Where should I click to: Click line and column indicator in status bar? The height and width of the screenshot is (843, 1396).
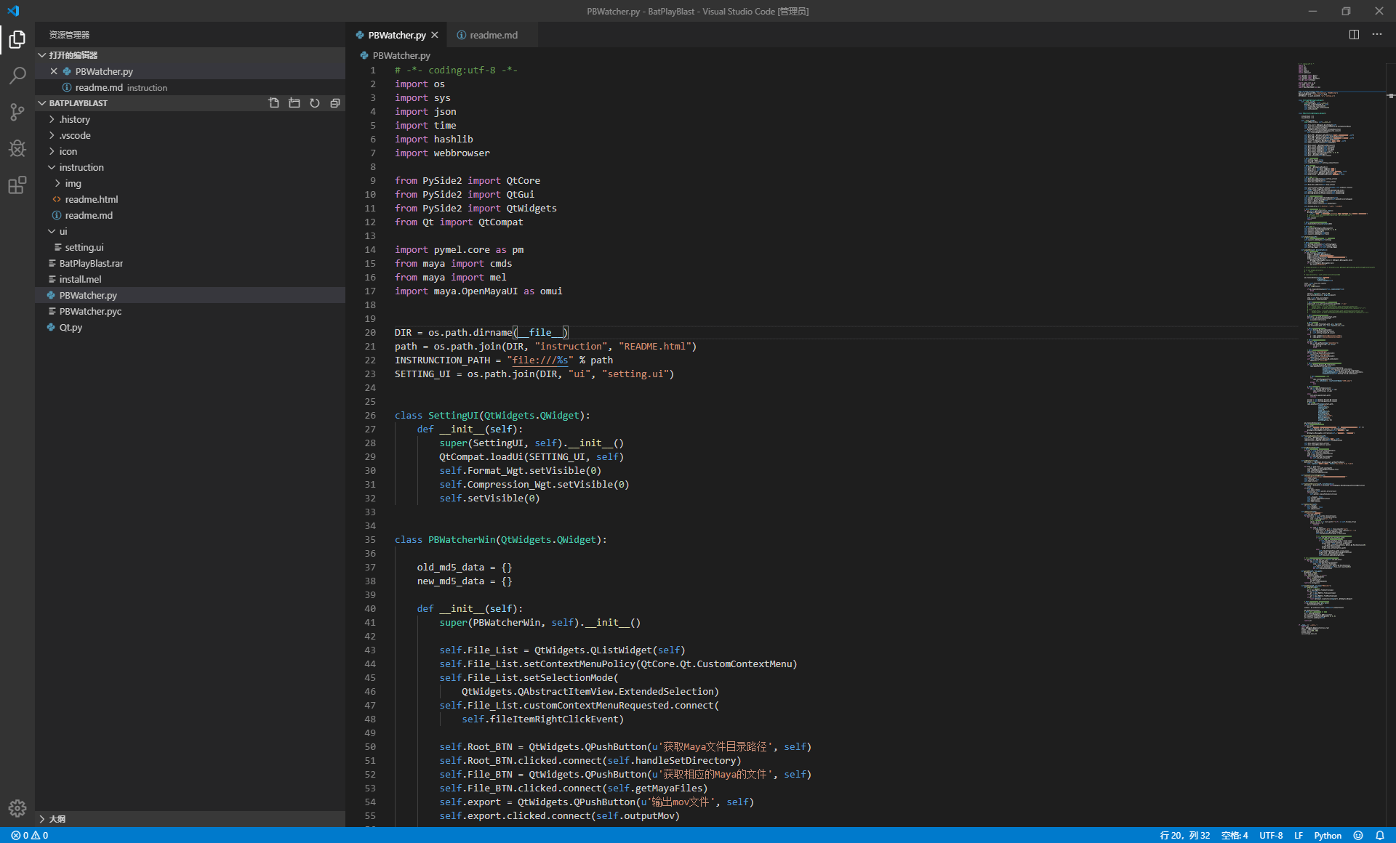1184,836
